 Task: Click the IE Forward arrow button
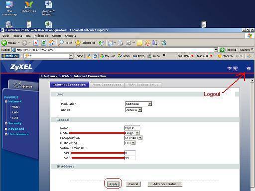[24, 43]
